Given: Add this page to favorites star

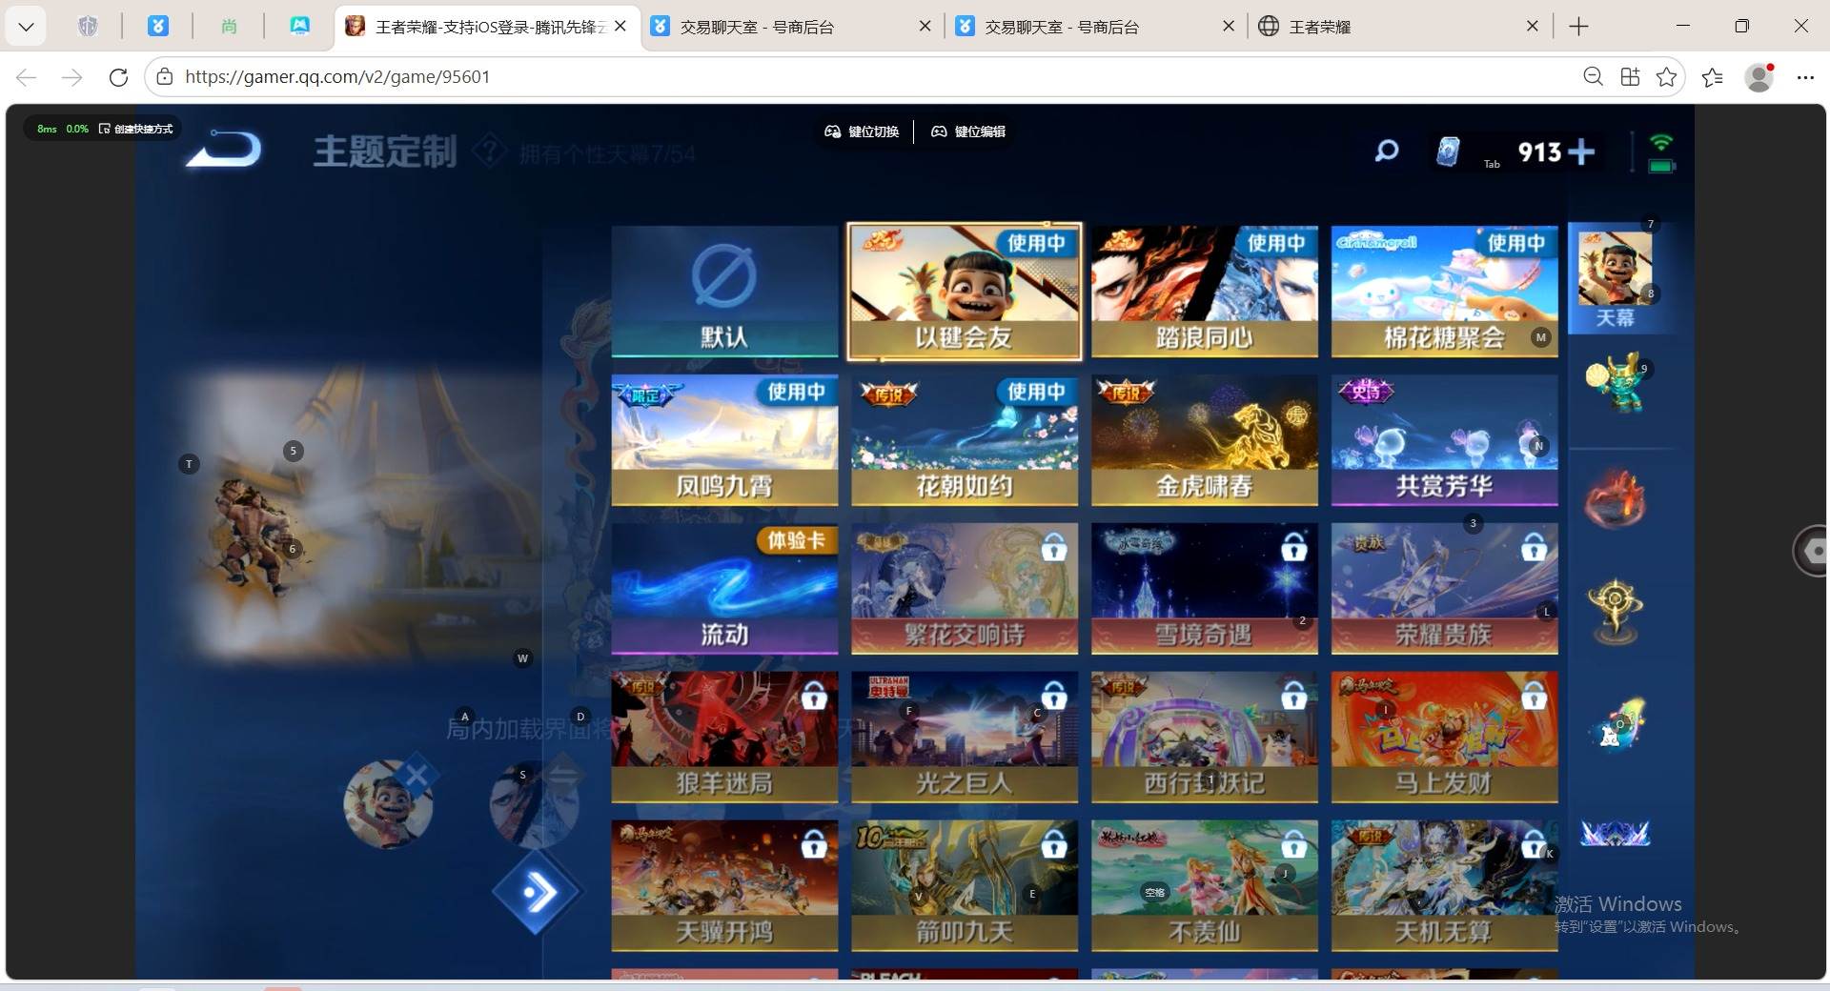Looking at the screenshot, I should coord(1666,77).
